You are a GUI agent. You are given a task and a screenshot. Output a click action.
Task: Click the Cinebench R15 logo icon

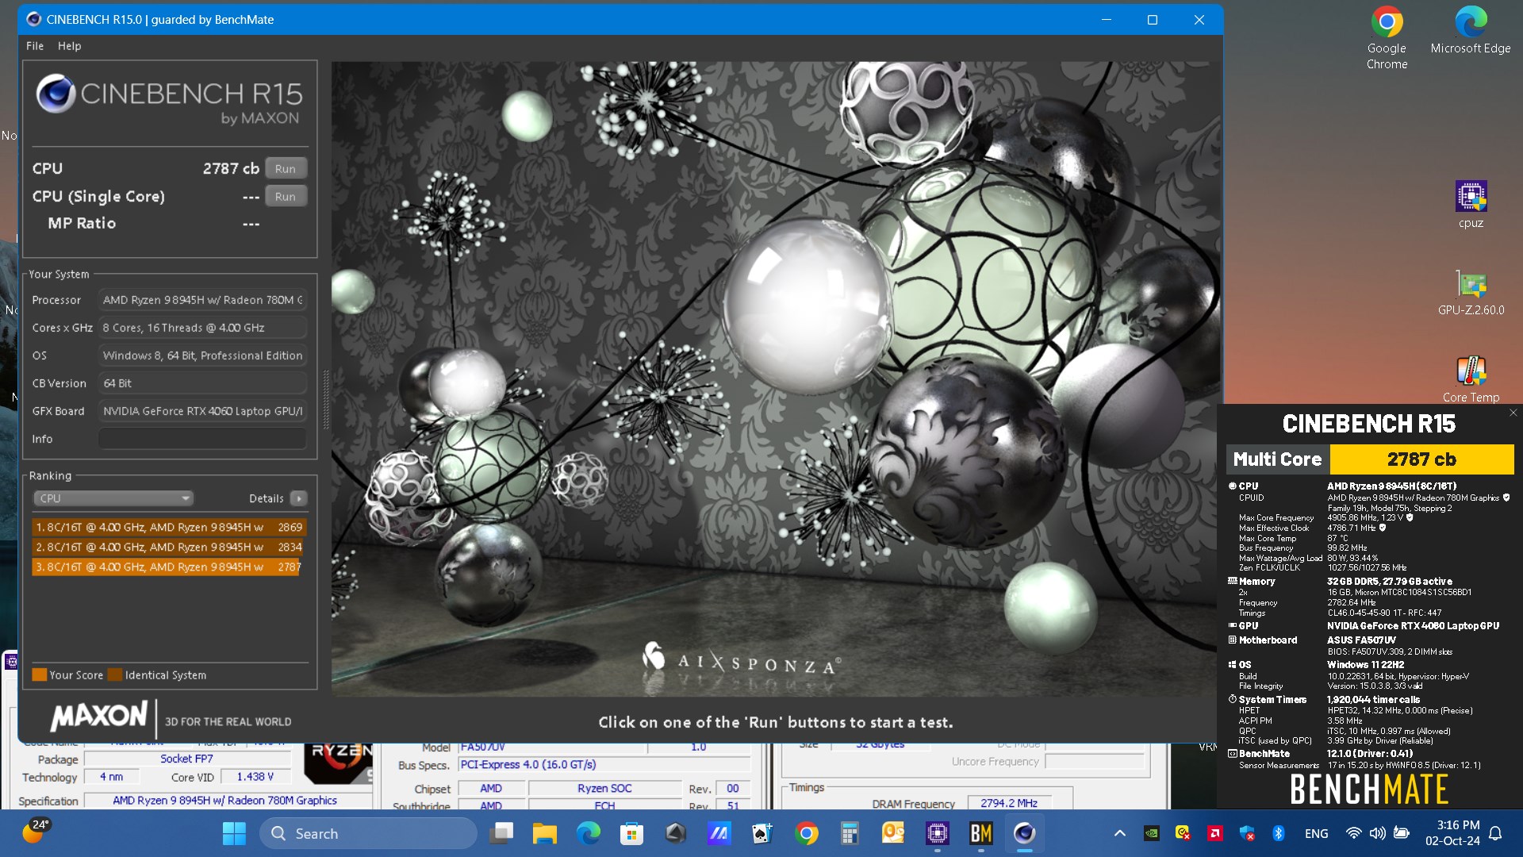[x=56, y=94]
